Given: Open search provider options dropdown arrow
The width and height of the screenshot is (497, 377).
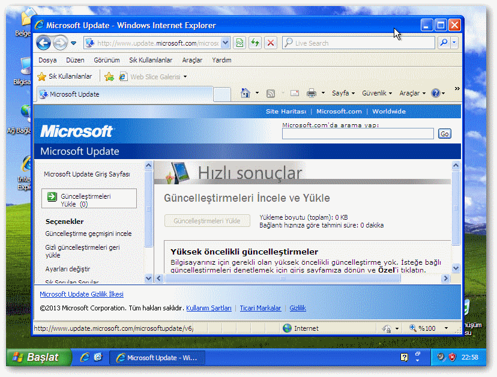Looking at the screenshot, I should [x=454, y=43].
